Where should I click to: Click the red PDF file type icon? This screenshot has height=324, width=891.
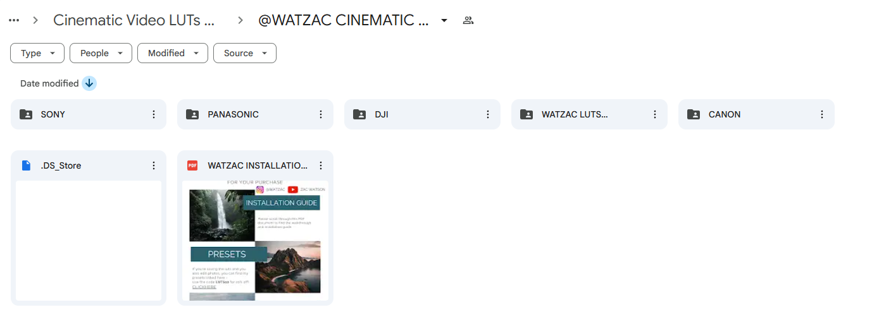192,165
